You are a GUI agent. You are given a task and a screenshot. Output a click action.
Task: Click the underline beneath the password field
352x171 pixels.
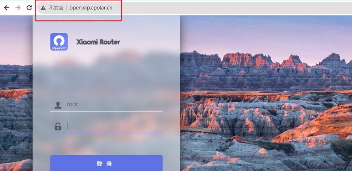[x=106, y=133]
